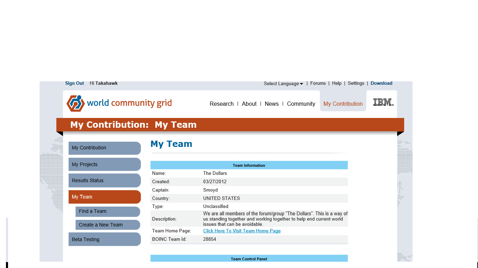
Task: Click the Team Control Panel header
Action: [249, 259]
